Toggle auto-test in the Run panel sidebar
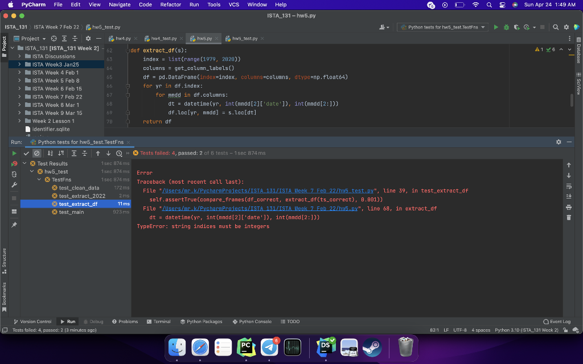Viewport: 583px width, 364px height. point(14,174)
